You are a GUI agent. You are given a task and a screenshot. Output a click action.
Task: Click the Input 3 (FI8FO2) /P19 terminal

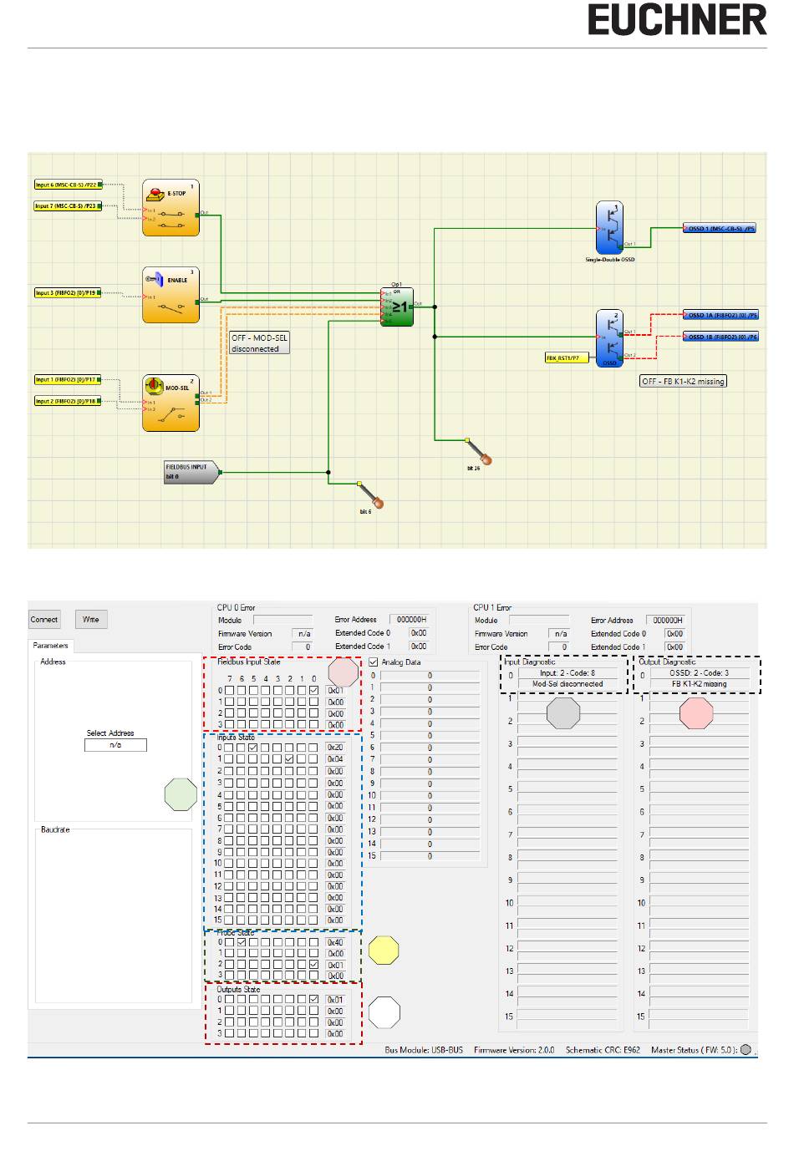pyautogui.click(x=67, y=293)
